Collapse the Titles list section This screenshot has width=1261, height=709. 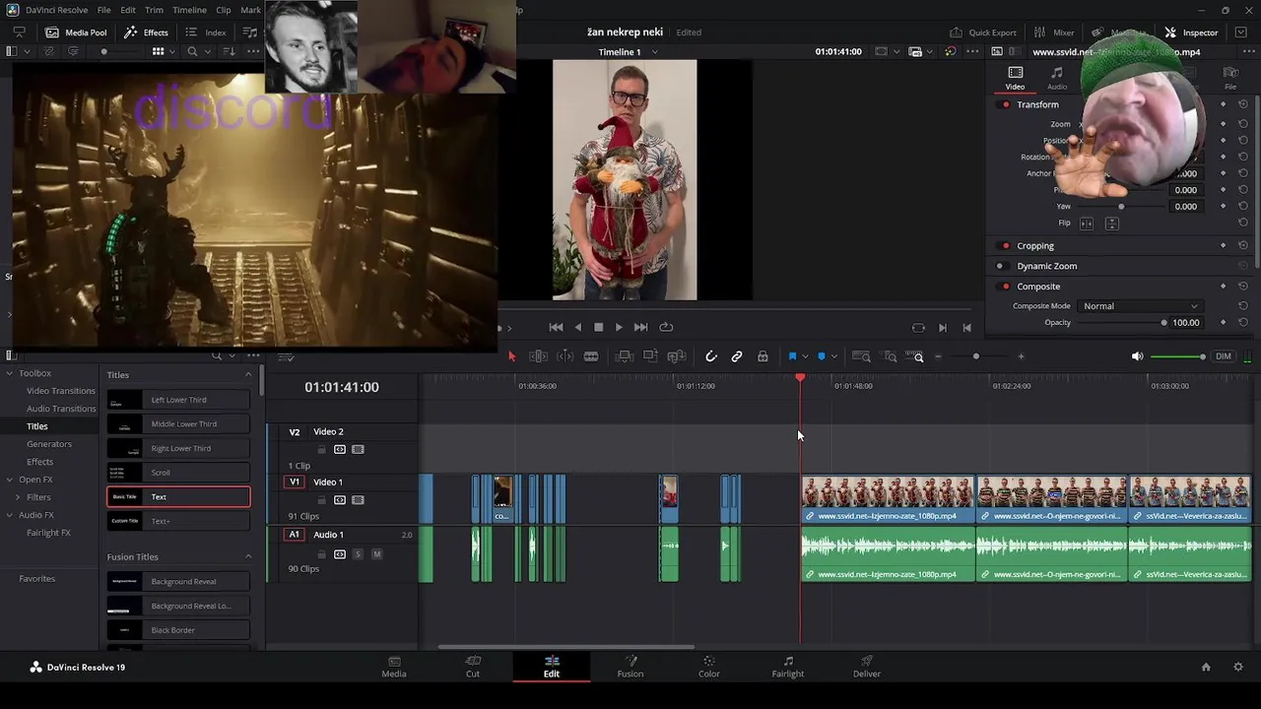(x=248, y=375)
